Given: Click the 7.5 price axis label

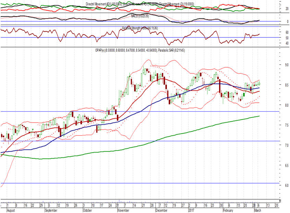Looking at the screenshot, I should click(x=287, y=125).
